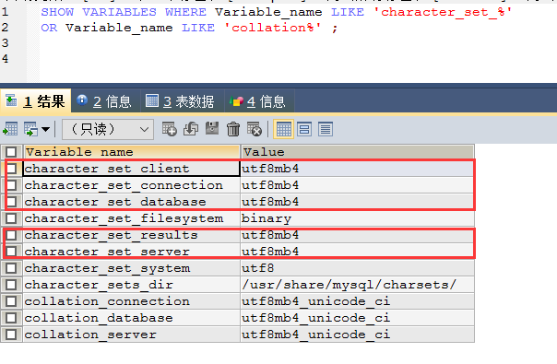The image size is (557, 364).
Task: Click utf8mb4 value of character_set_results
Action: click(x=357, y=235)
